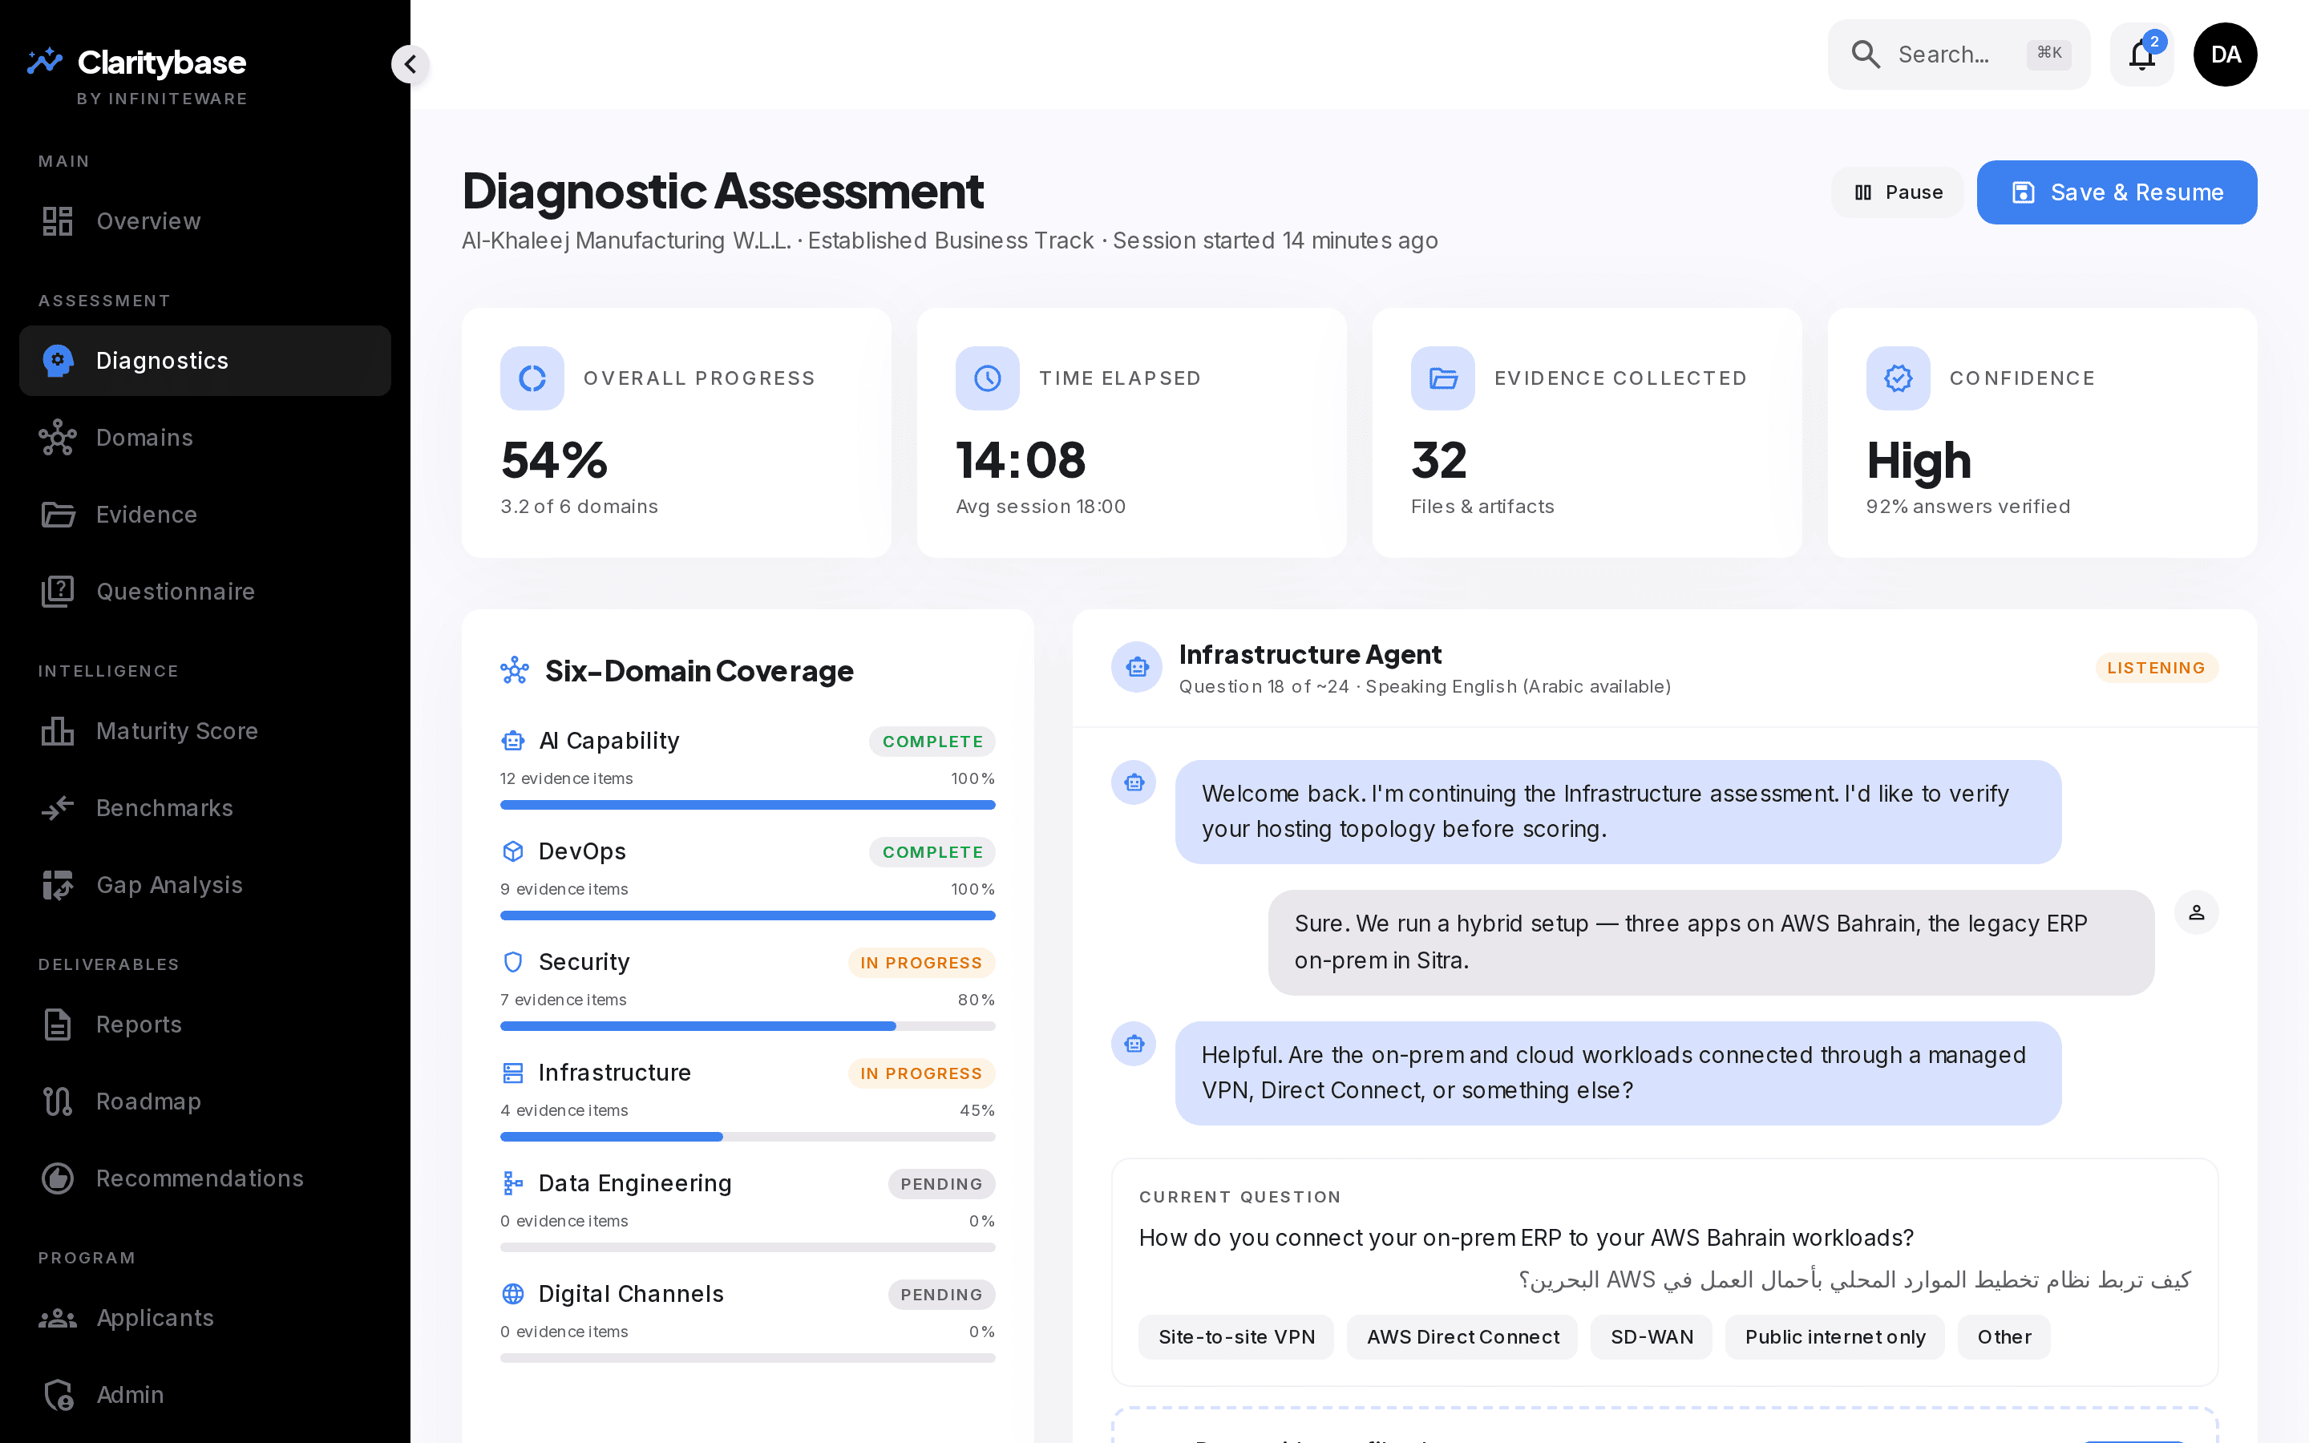2309x1443 pixels.
Task: Select the Security domain row
Action: pos(747,990)
